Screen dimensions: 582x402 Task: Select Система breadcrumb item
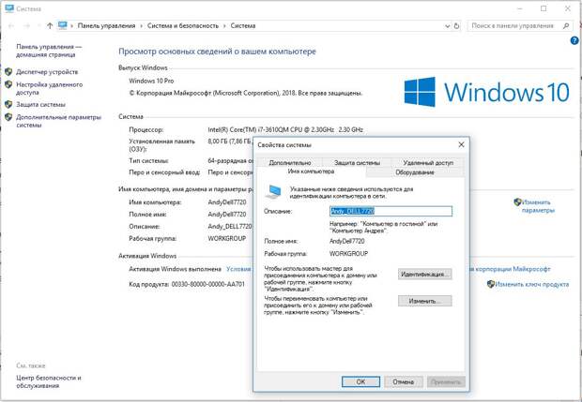[243, 26]
